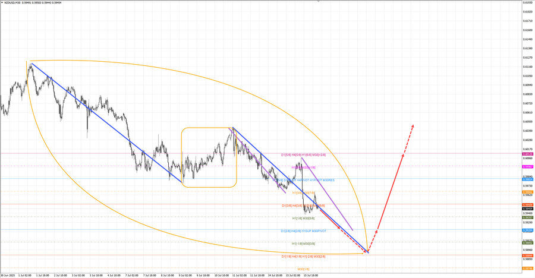Click the 0.61050 price axis label

tap(527, 75)
